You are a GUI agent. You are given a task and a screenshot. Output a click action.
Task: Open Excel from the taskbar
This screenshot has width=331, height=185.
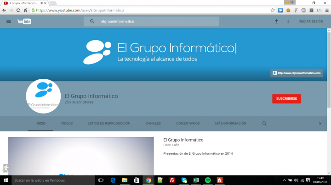click(196, 180)
